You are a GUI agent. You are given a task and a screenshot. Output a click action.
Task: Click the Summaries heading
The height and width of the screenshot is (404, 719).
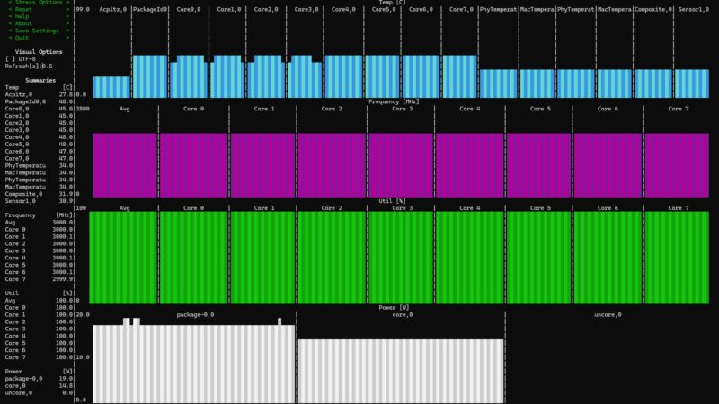[x=40, y=80]
